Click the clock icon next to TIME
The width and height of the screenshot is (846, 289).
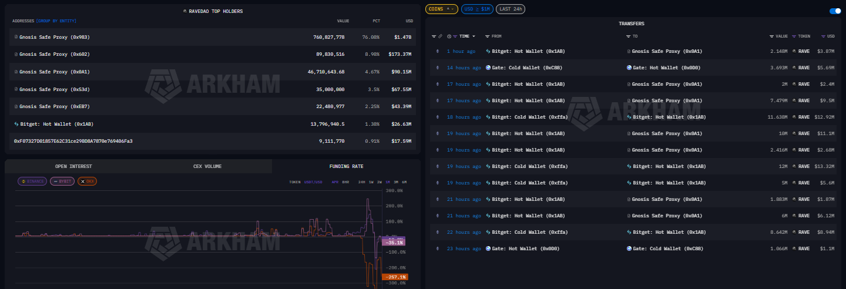(x=449, y=36)
